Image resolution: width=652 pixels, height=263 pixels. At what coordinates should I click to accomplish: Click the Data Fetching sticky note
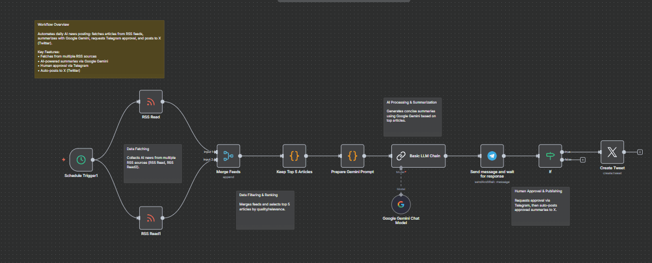pos(153,163)
